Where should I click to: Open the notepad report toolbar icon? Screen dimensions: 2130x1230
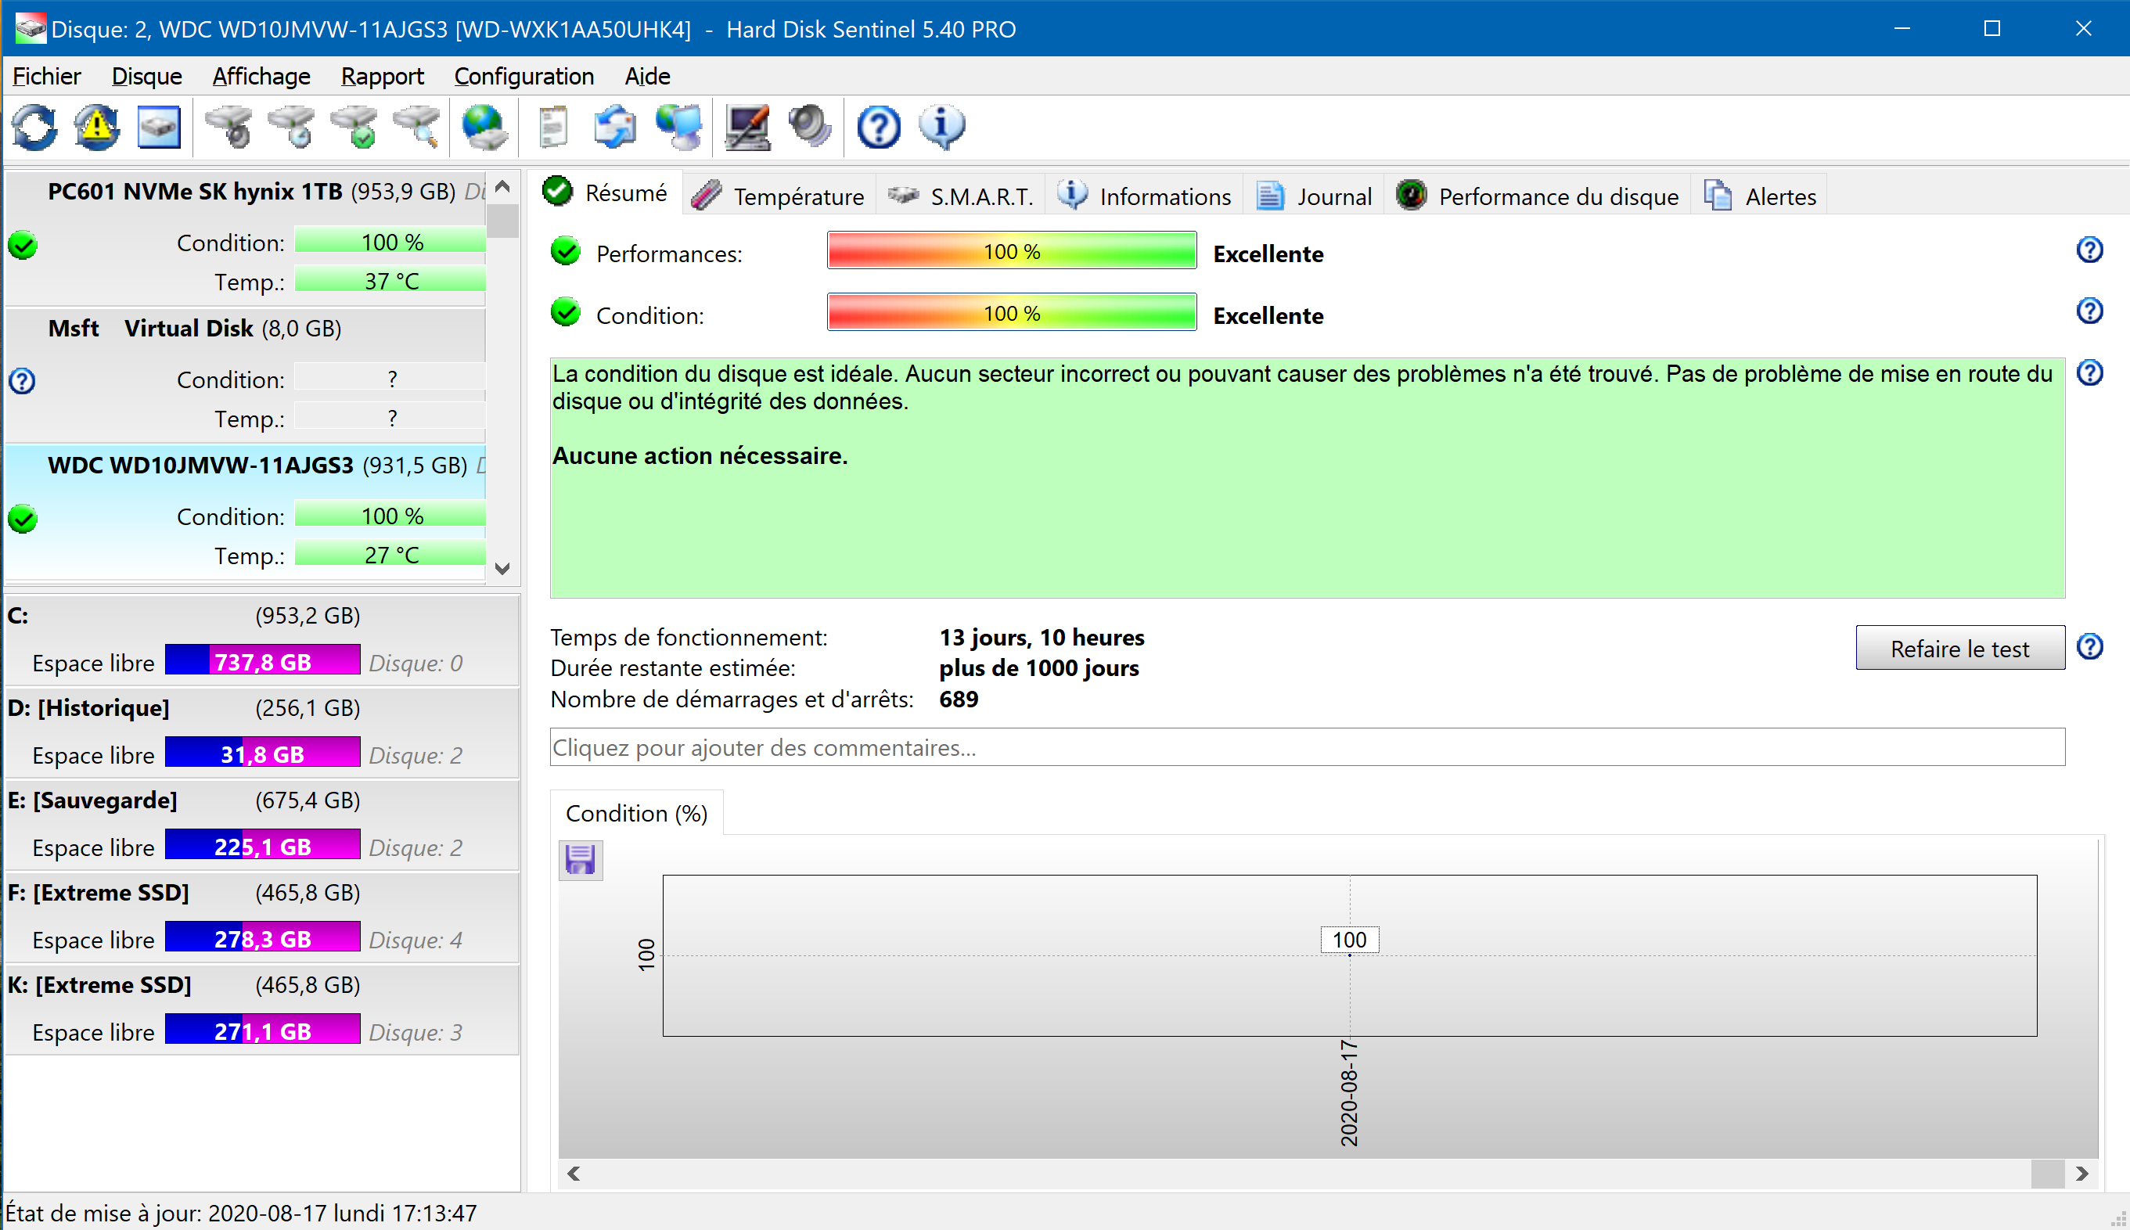pyautogui.click(x=553, y=128)
